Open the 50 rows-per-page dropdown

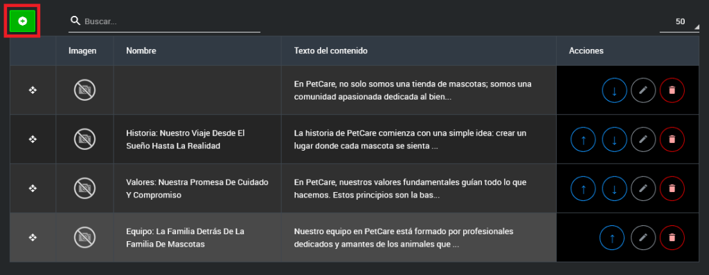coord(679,21)
